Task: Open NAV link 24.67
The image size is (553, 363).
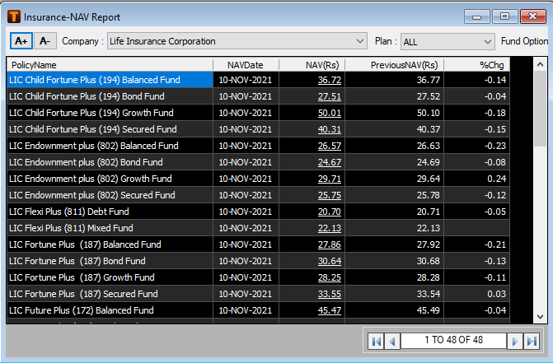Action: (330, 162)
